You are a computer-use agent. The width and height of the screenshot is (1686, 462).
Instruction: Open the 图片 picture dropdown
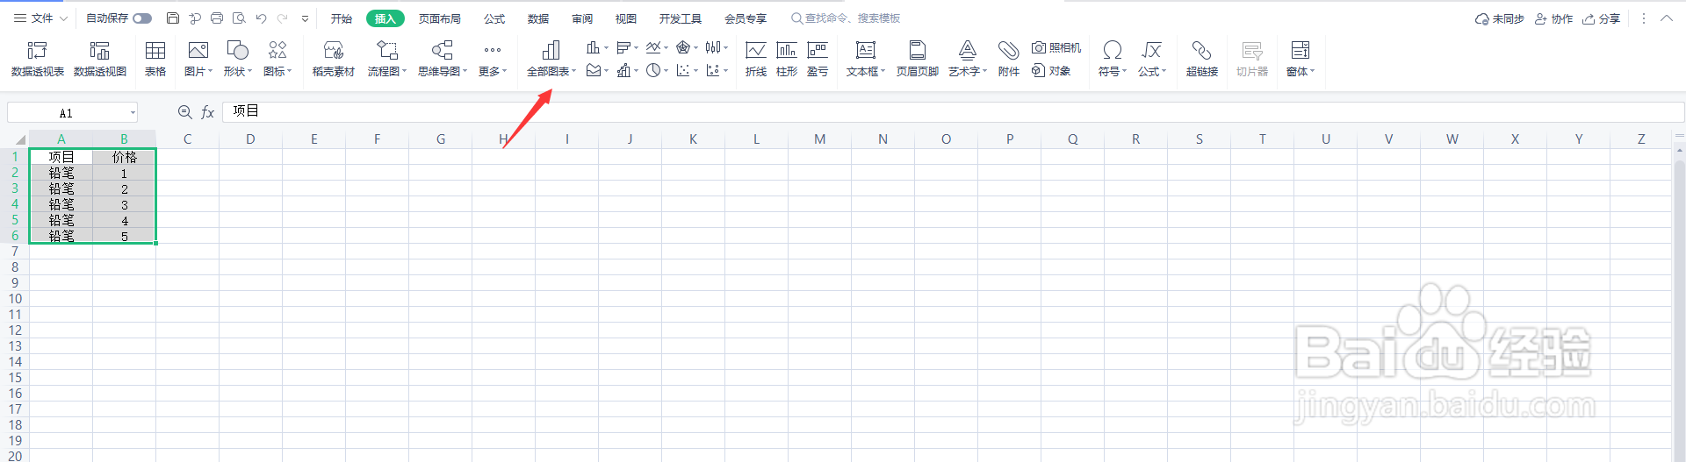click(x=198, y=59)
